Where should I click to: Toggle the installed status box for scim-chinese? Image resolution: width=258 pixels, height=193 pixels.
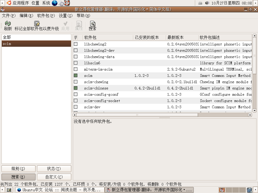[x=76, y=88]
